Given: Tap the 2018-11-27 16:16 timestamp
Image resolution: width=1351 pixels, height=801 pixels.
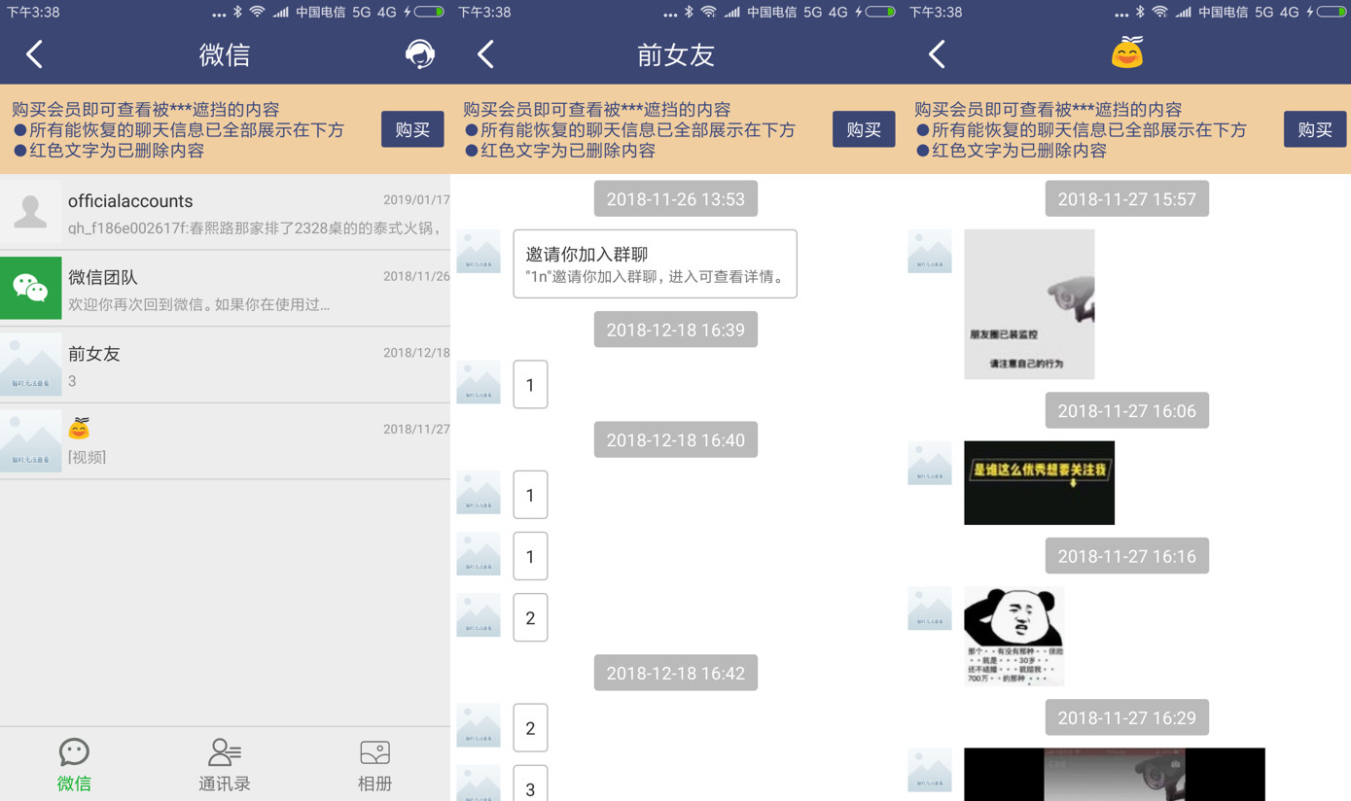Looking at the screenshot, I should point(1127,556).
